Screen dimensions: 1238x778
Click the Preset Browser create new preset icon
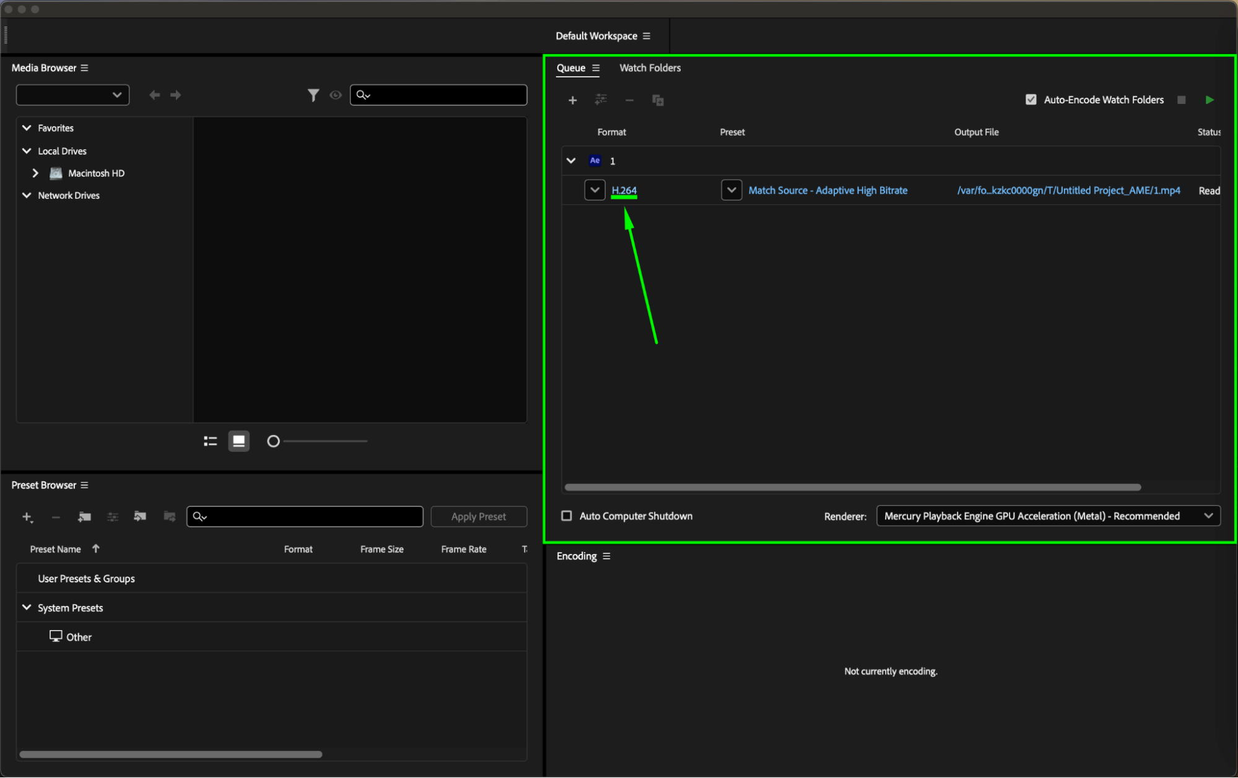[27, 517]
